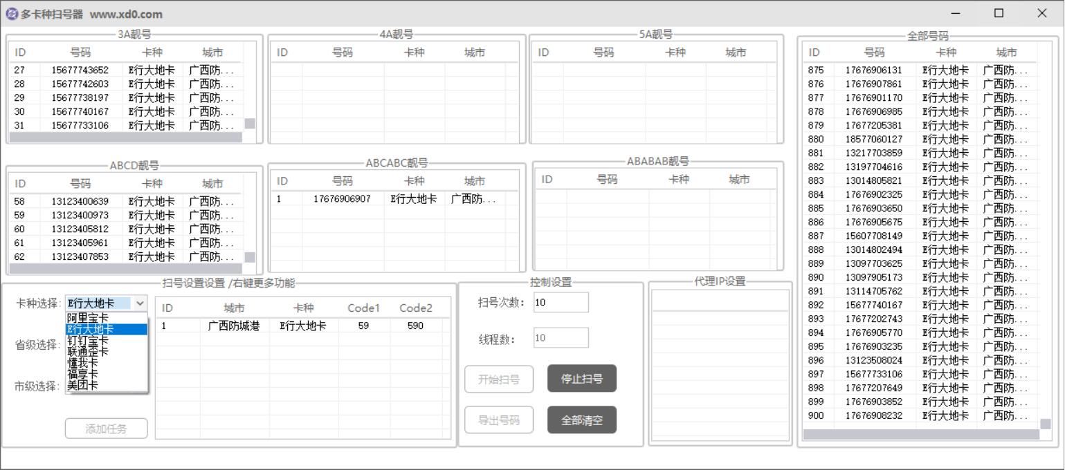Click the app logo icon in title bar
Image resolution: width=1065 pixels, height=470 pixels.
coord(12,13)
